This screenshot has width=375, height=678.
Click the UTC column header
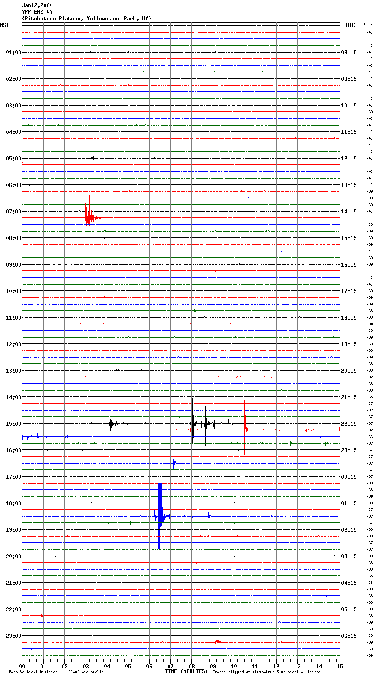(350, 25)
